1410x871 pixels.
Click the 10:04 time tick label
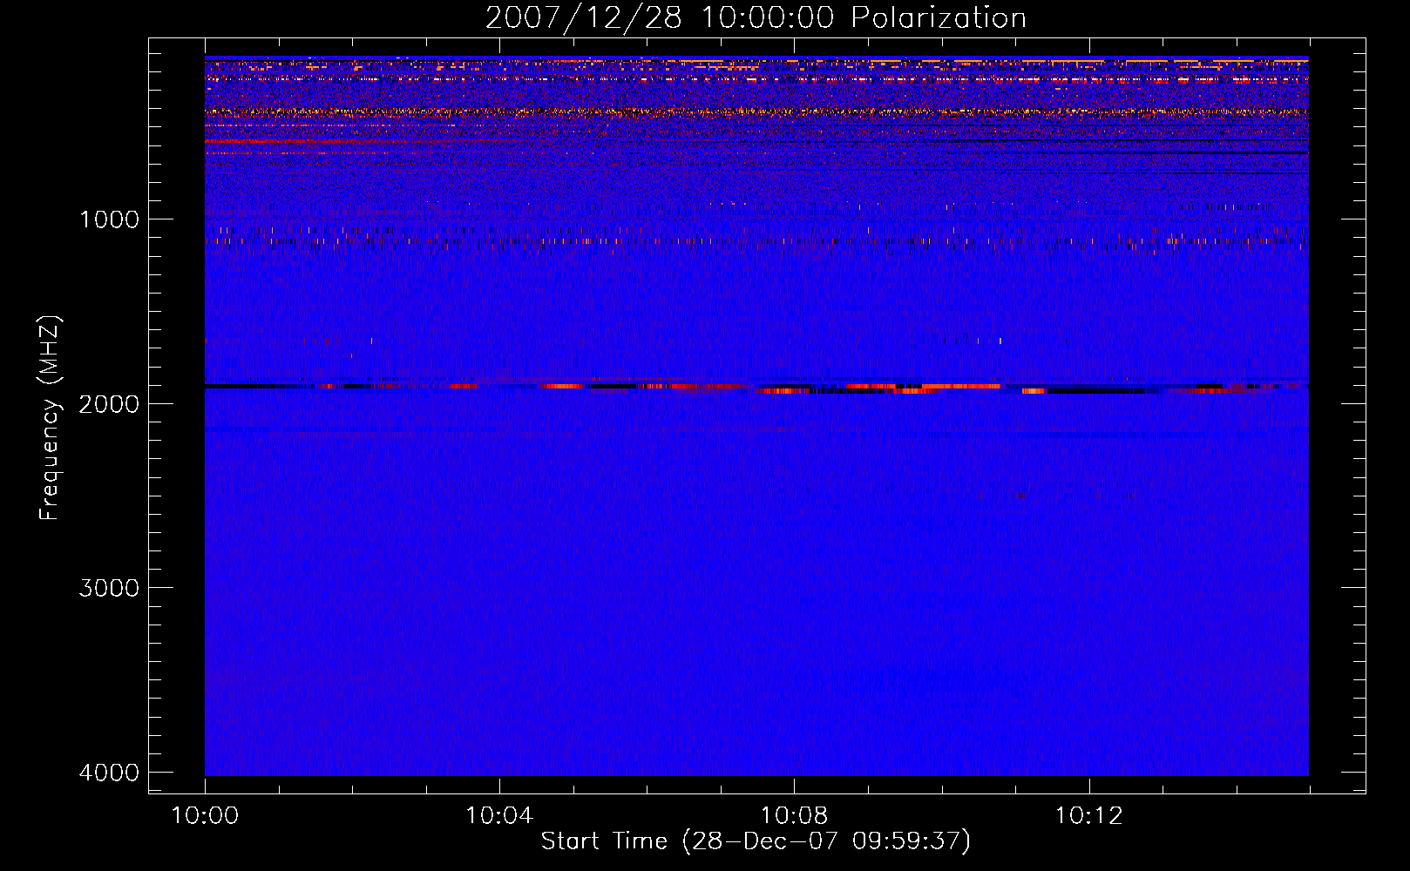(499, 816)
